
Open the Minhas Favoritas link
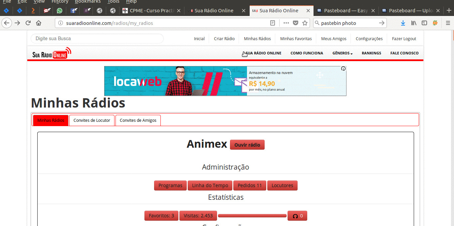coord(296,39)
